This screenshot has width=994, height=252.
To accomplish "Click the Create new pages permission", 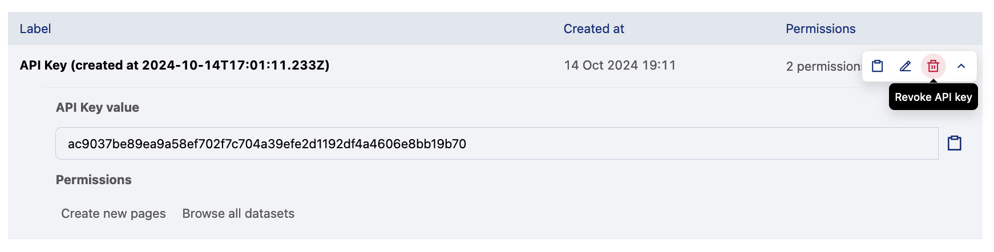I will click(x=114, y=214).
